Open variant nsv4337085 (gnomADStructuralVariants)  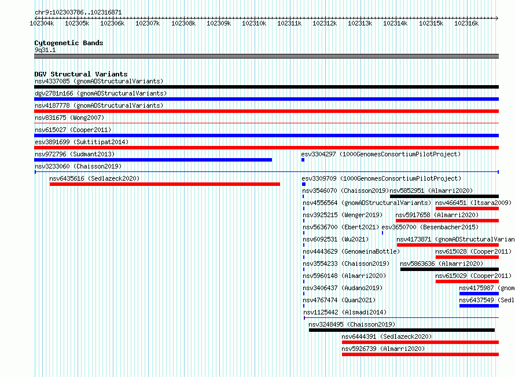coord(99,81)
